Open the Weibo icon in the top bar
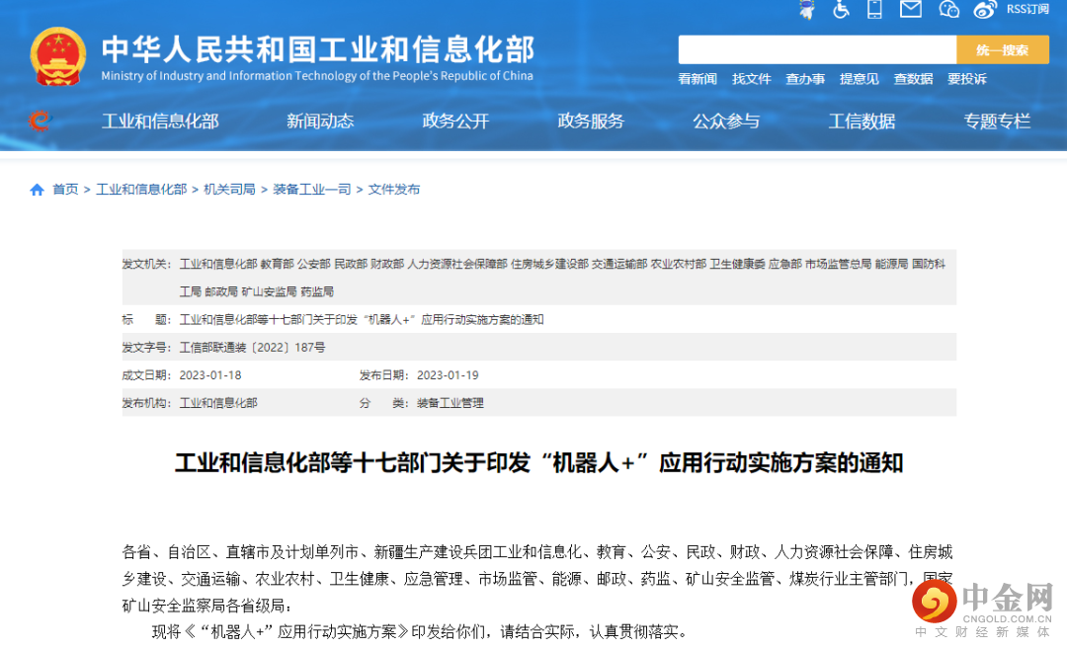1067x650 pixels. [x=985, y=9]
